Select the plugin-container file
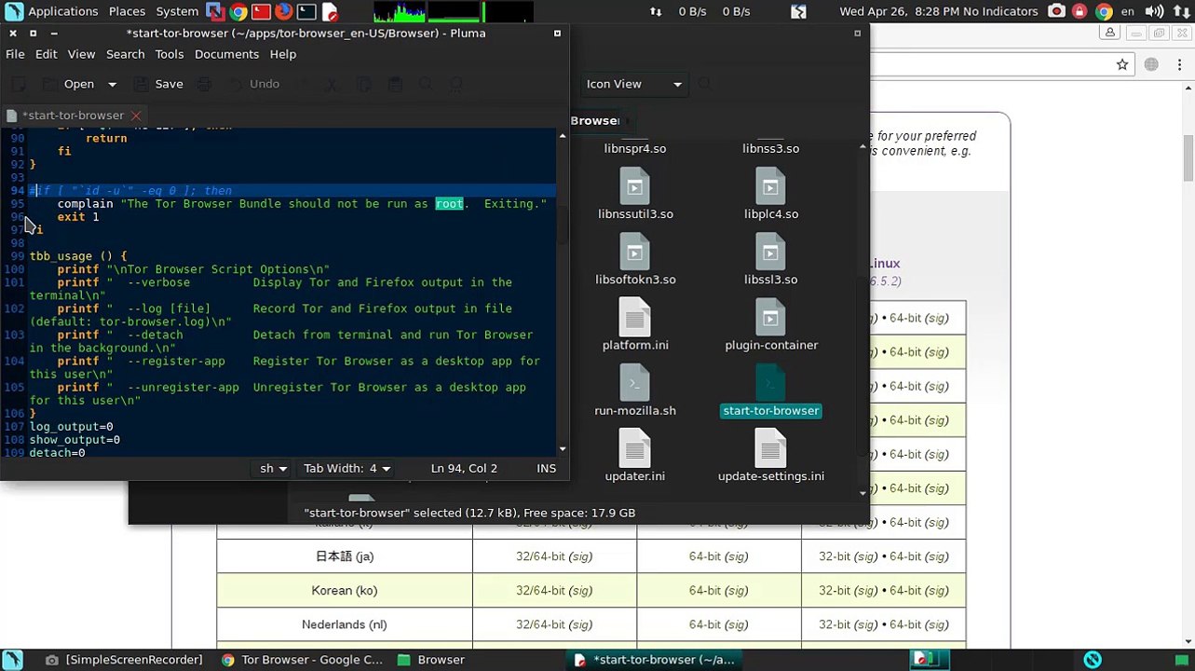 pos(770,327)
